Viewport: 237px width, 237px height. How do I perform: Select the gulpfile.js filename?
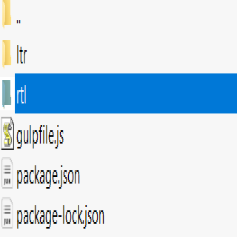[40, 137]
